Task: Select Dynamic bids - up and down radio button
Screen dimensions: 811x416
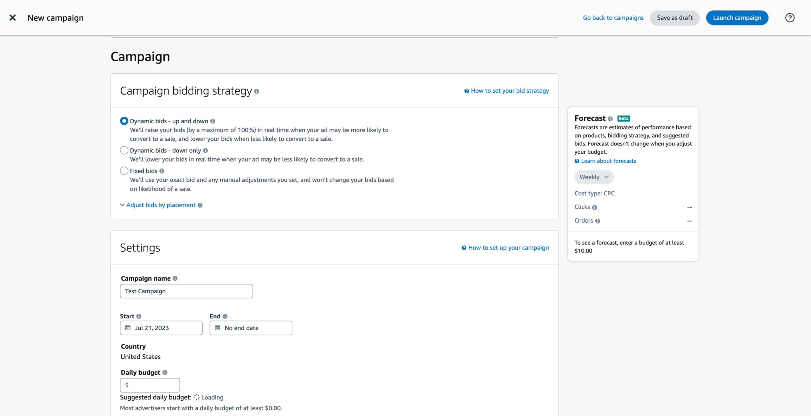Action: [123, 120]
